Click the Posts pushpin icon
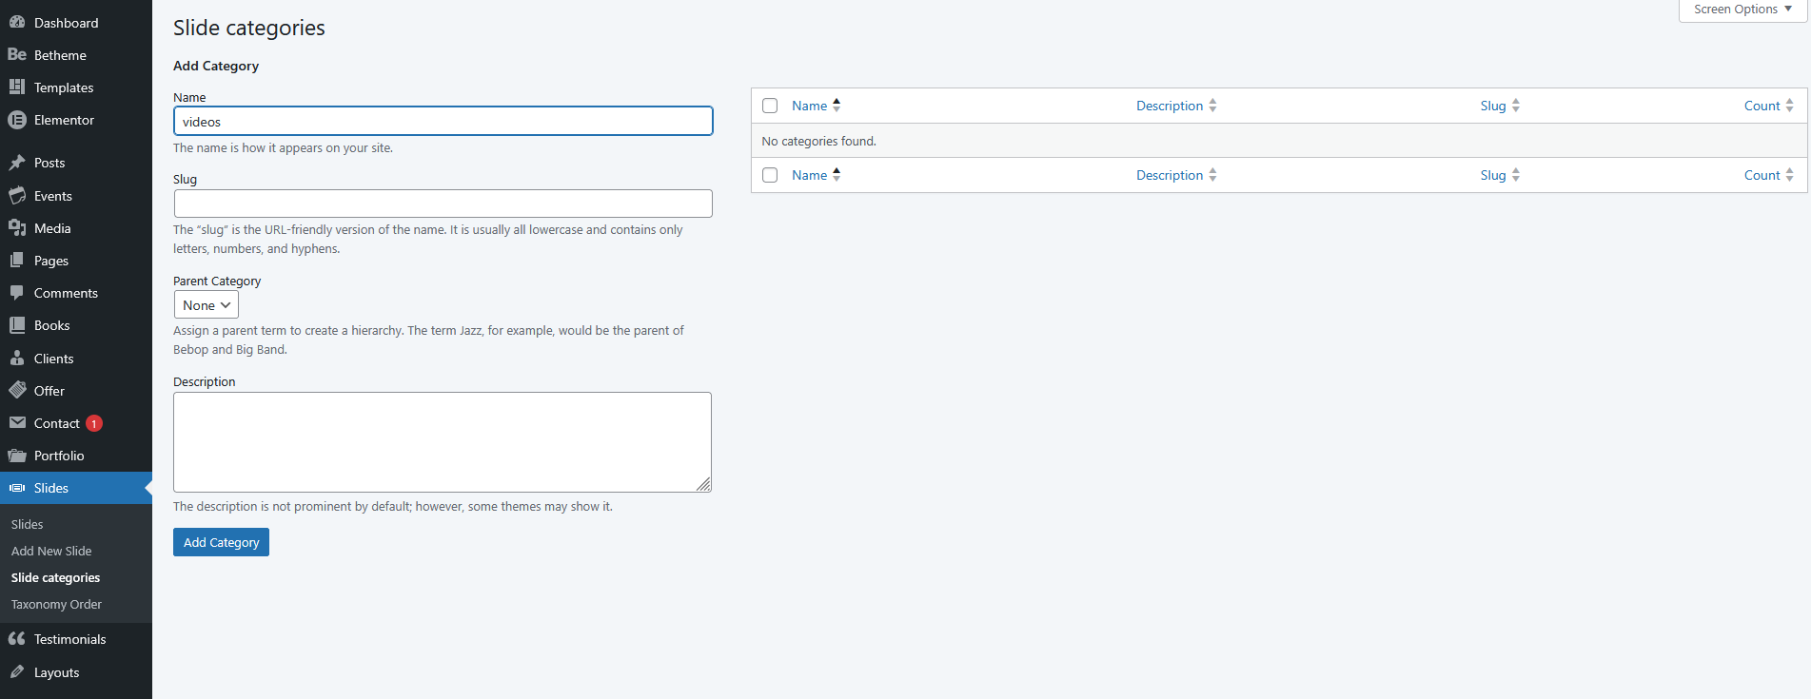Image resolution: width=1811 pixels, height=699 pixels. coord(17,163)
